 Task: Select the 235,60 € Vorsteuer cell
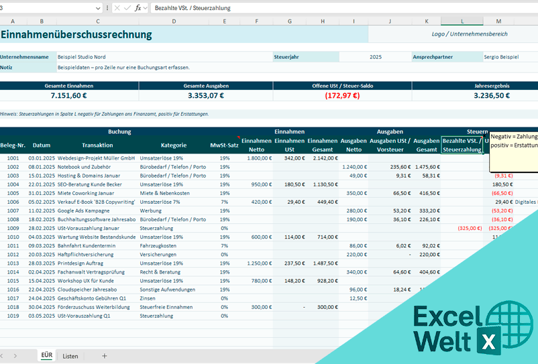tap(390, 167)
